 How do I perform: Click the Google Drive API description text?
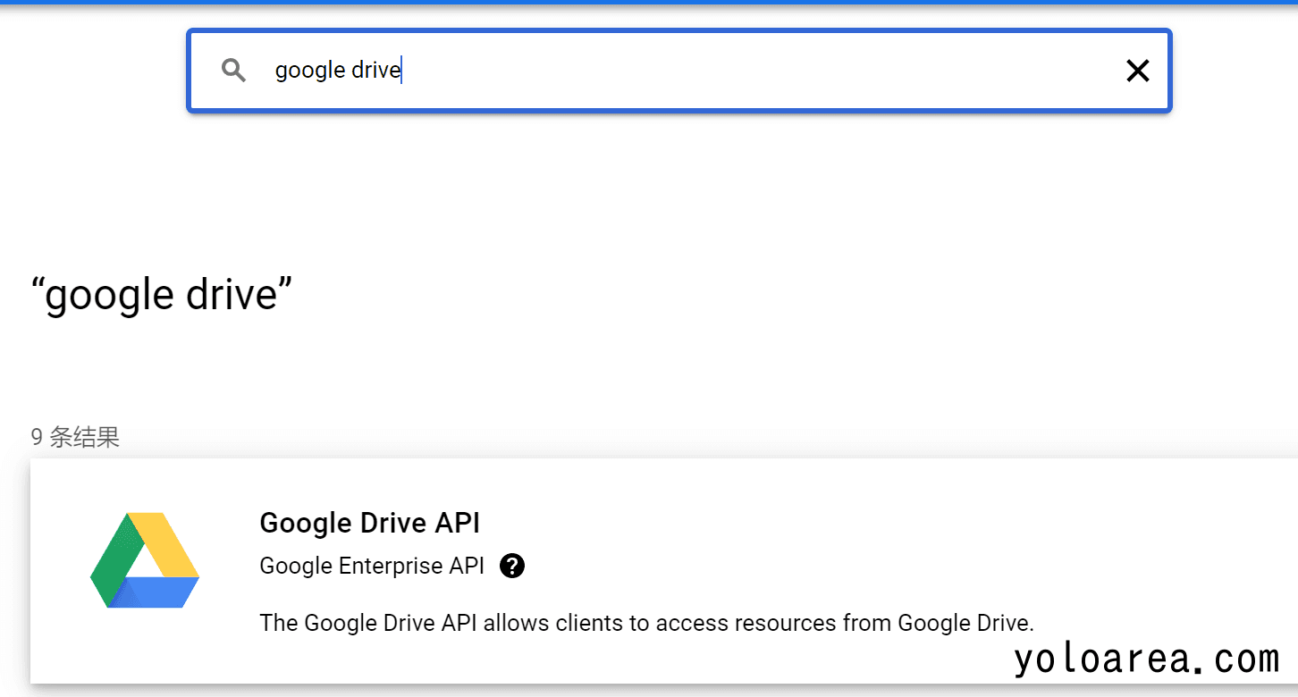pyautogui.click(x=646, y=622)
